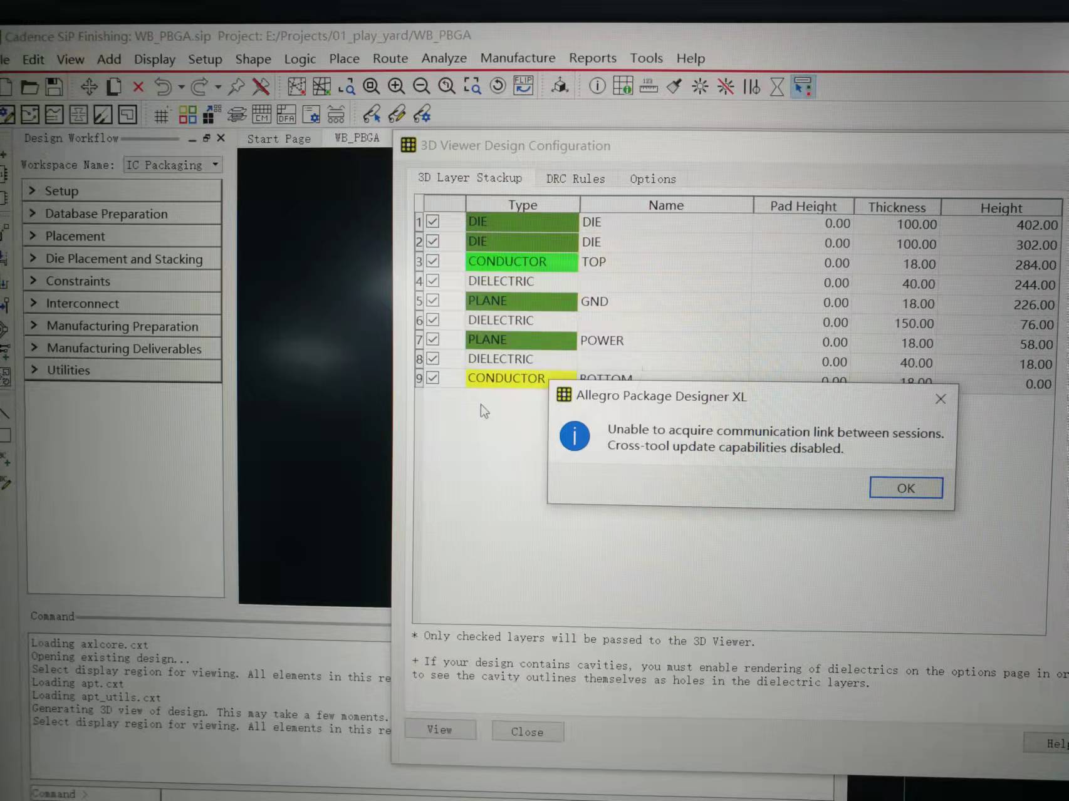The width and height of the screenshot is (1069, 801).
Task: Click the FLIP design icon
Action: 523,85
